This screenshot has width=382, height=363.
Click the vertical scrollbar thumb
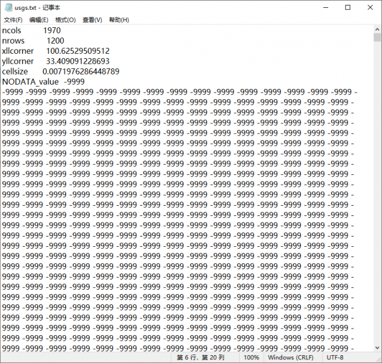(377, 38)
